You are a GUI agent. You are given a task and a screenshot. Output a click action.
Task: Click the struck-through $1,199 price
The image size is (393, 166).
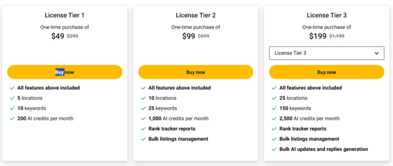click(x=336, y=36)
